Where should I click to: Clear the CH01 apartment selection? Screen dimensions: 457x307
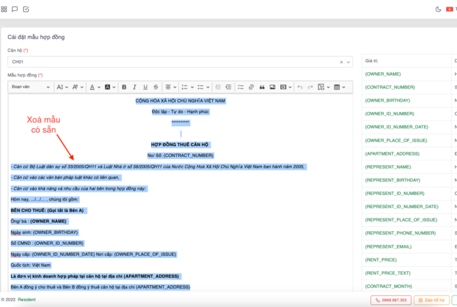click(341, 62)
